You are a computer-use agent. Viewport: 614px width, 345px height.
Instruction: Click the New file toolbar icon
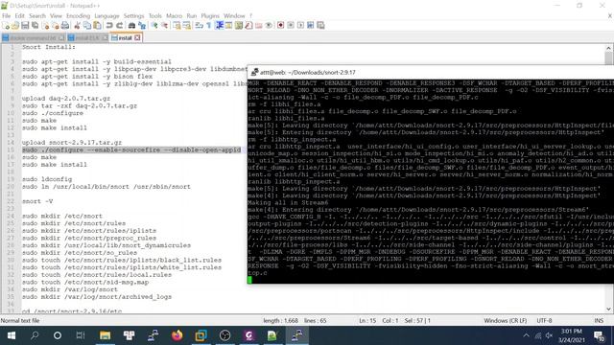[x=6, y=26]
